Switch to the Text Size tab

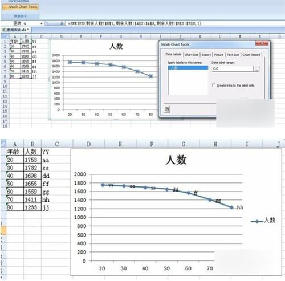click(x=233, y=55)
